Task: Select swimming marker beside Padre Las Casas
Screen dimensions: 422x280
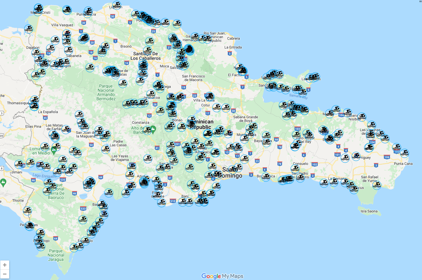Action: pyautogui.click(x=106, y=149)
